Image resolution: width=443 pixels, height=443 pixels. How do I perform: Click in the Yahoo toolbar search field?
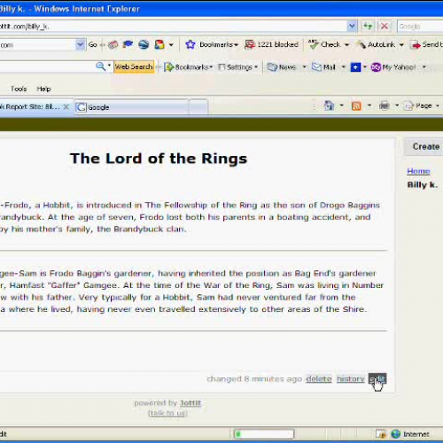(x=47, y=66)
